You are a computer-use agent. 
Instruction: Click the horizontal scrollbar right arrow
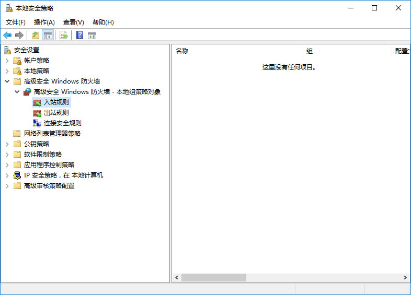(405, 277)
